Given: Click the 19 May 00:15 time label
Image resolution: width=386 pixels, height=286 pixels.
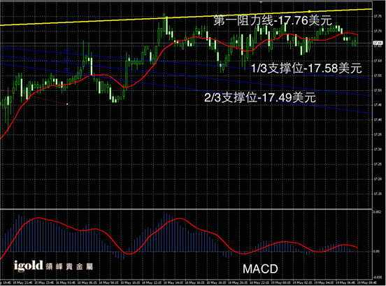Looking at the screenshot, I should [280, 283].
